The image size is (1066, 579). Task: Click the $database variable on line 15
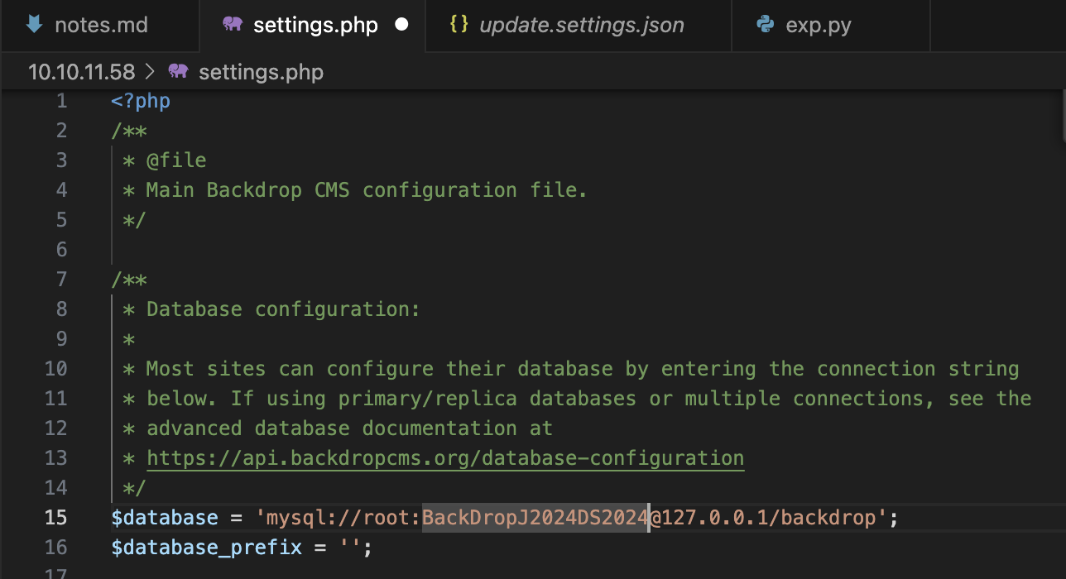click(165, 518)
